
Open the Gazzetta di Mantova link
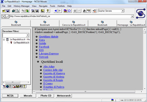click(x=54, y=73)
